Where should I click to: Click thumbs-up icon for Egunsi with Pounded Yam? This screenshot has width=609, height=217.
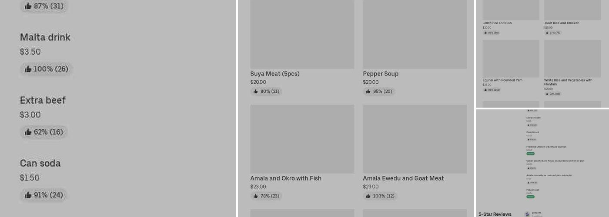point(486,90)
